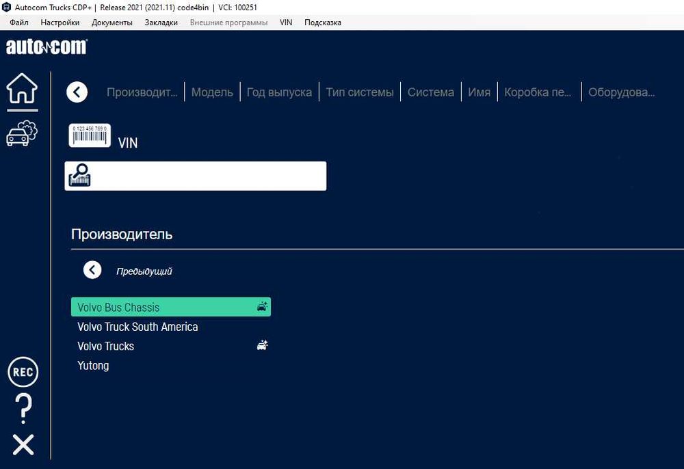Select Volvo Trucks manufacturer
The width and height of the screenshot is (684, 469).
pos(171,346)
